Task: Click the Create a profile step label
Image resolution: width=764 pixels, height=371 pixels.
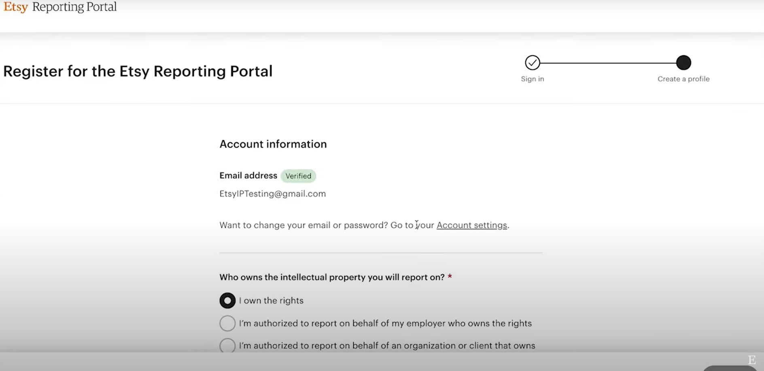Action: [x=683, y=79]
